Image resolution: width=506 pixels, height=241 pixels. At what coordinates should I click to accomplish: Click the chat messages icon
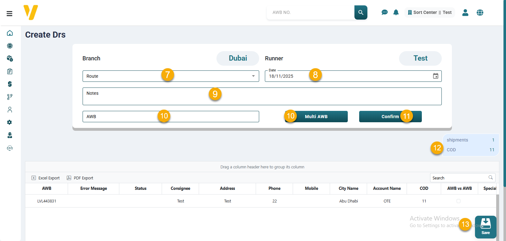point(384,12)
